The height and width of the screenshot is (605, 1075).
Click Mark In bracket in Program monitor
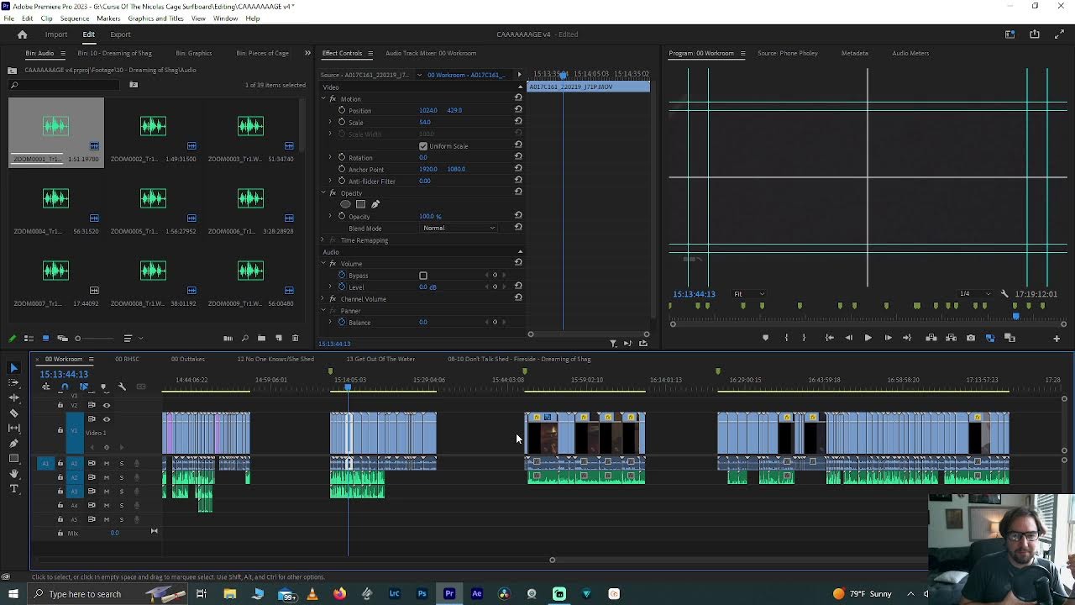click(x=786, y=338)
